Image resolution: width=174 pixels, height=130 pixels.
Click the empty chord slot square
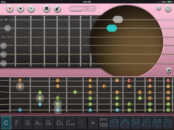(x=81, y=123)
